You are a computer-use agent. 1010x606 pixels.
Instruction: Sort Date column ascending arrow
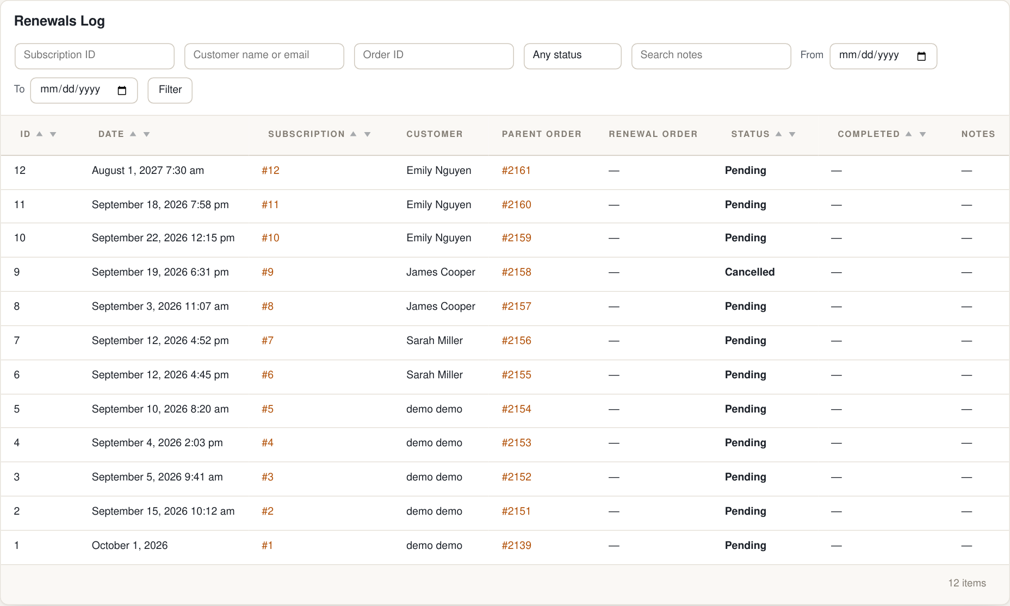133,134
